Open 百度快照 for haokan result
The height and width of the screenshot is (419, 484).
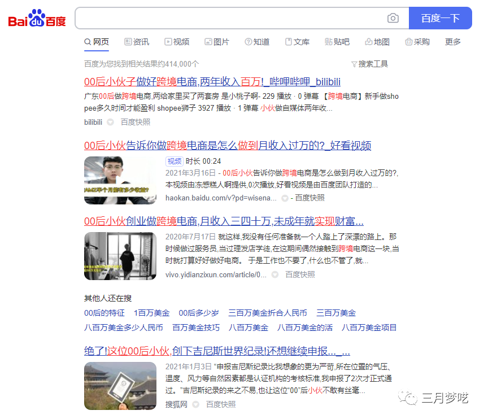pos(309,198)
